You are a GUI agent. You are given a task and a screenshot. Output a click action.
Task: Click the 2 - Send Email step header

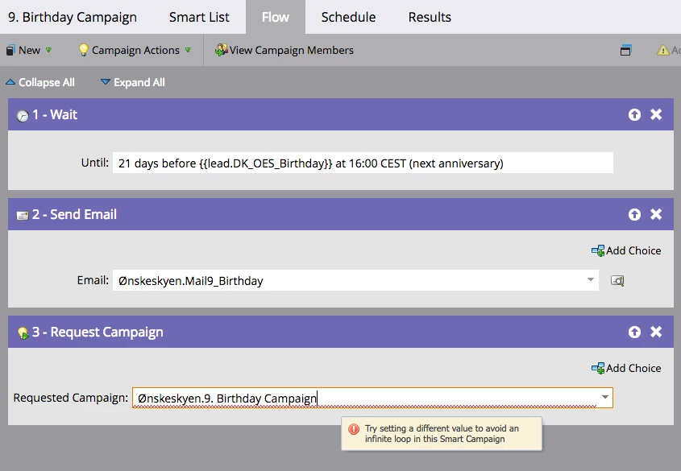(x=340, y=214)
